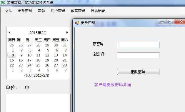Minimize the 更改密码 dialog
Screen dimensions: 185x112
pyautogui.click(x=162, y=22)
